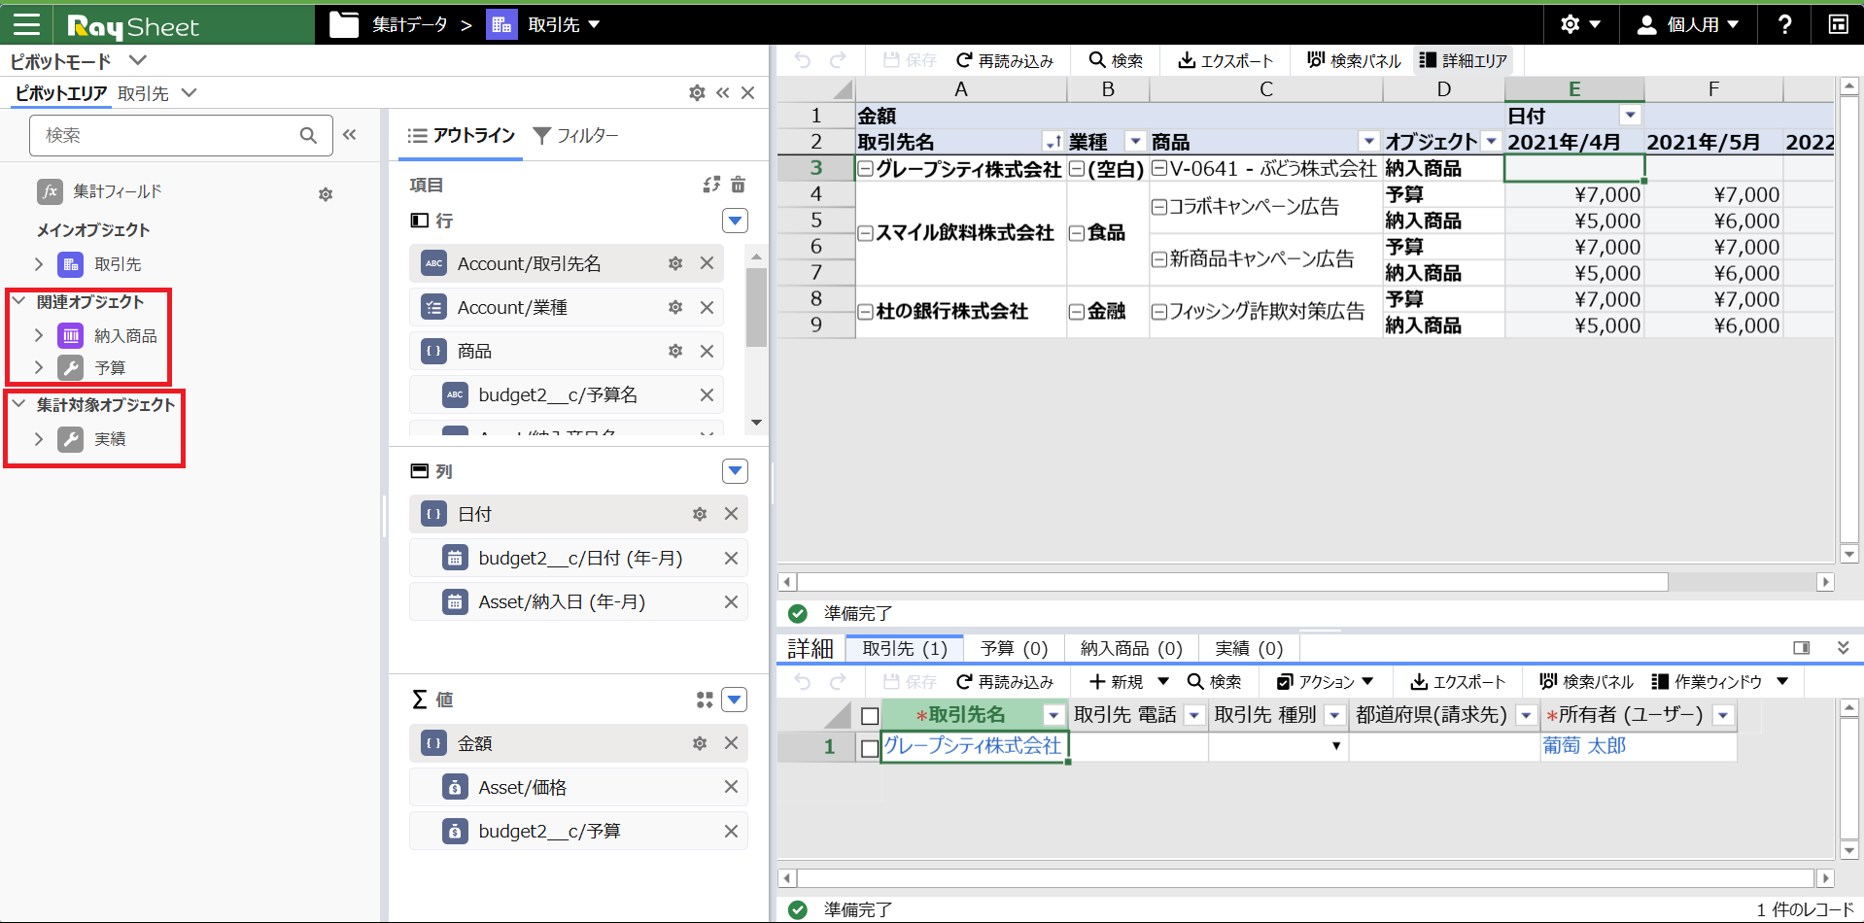Collapse the field list panel chevron
The height and width of the screenshot is (923, 1864).
350,135
